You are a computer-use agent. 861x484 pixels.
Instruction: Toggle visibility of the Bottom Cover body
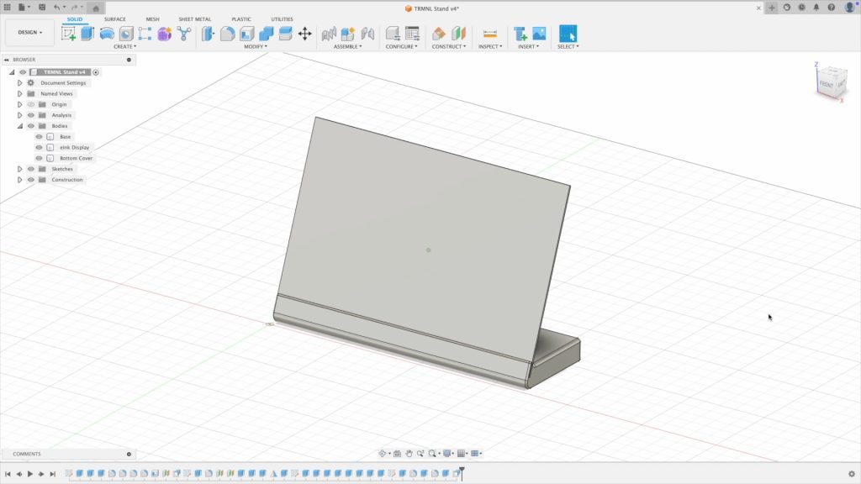[x=38, y=158]
